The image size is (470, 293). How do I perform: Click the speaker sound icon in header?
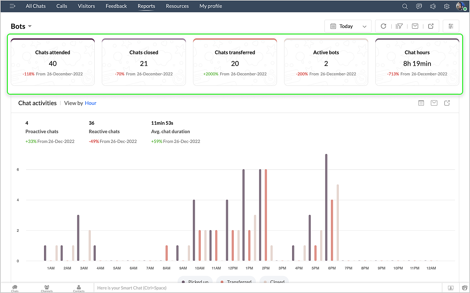tap(433, 7)
